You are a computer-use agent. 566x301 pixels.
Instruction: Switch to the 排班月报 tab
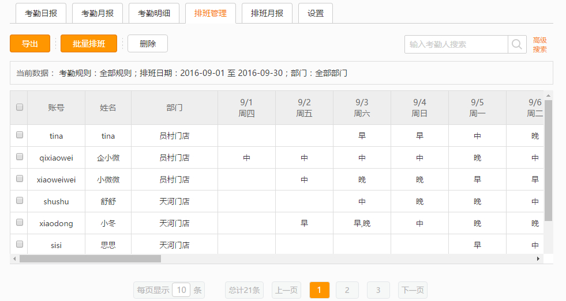point(267,13)
